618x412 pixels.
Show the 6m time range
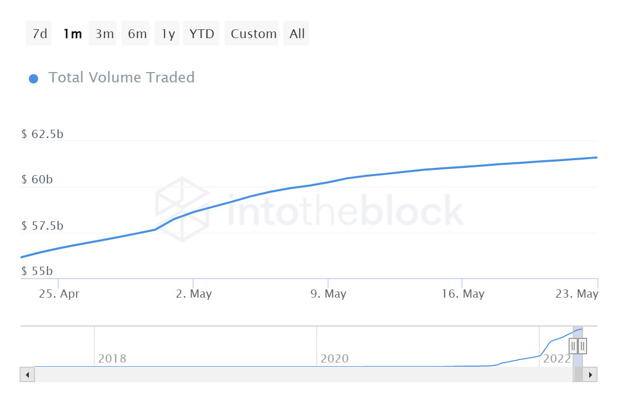[x=137, y=34]
